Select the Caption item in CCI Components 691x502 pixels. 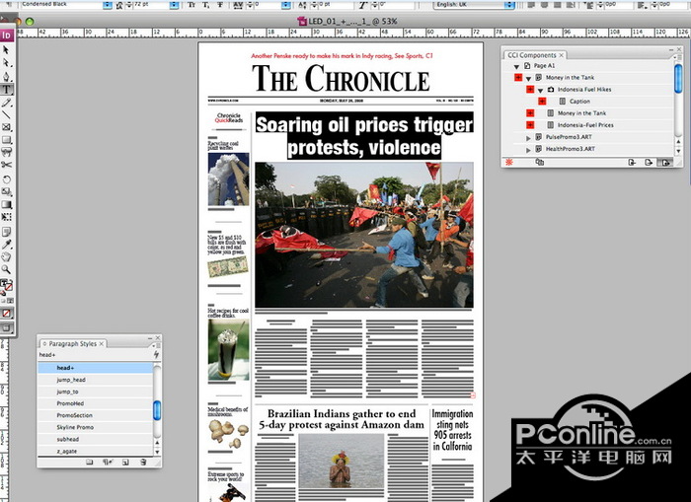579,102
